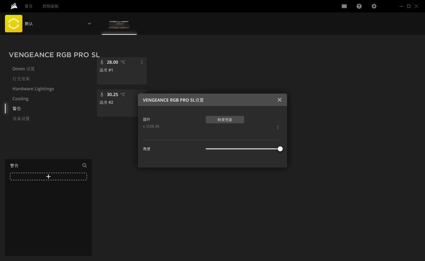Maximize the iCUE window

click(x=409, y=6)
